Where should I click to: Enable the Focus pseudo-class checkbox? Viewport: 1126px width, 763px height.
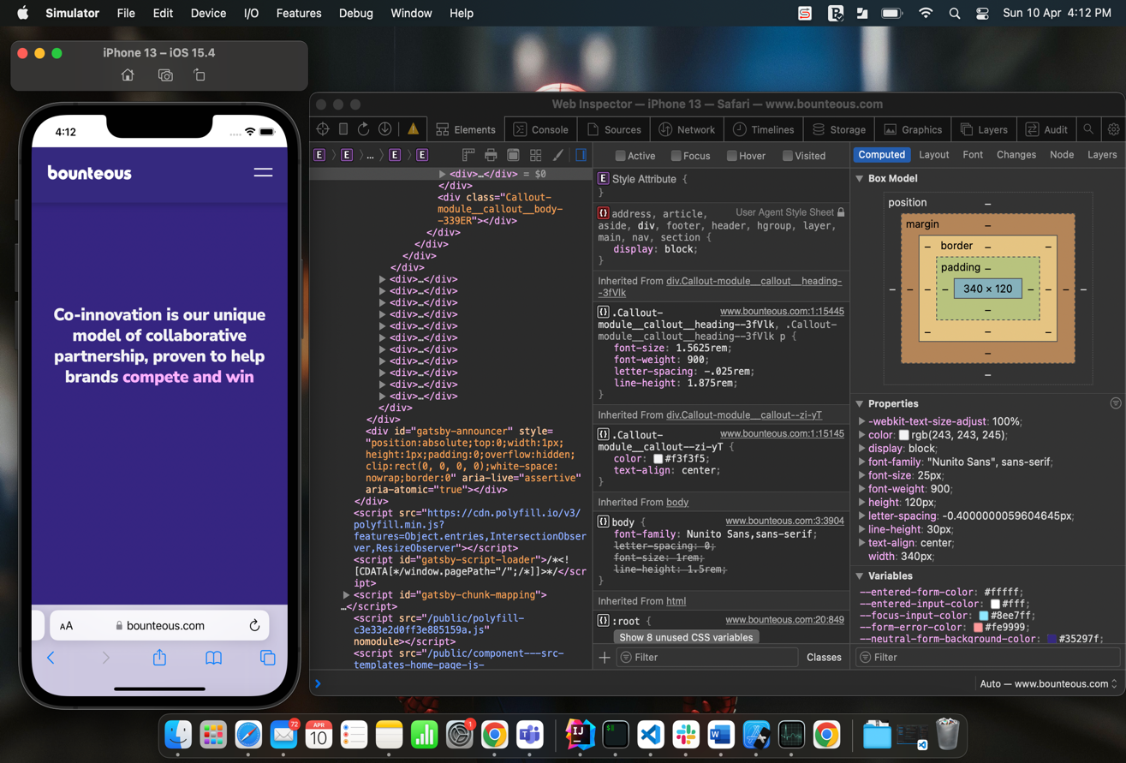click(676, 156)
